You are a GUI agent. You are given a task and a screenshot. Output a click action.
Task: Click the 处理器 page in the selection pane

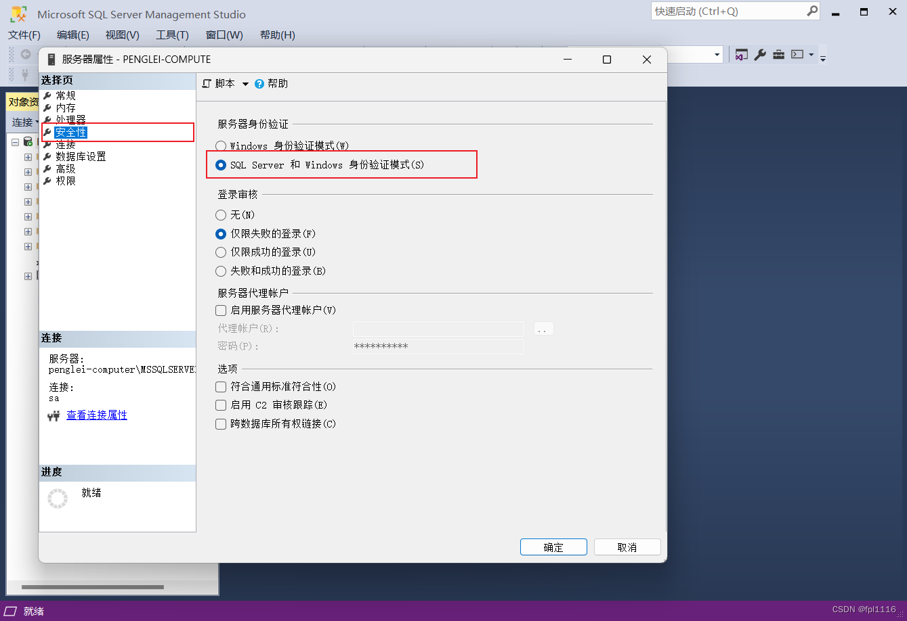pyautogui.click(x=70, y=119)
